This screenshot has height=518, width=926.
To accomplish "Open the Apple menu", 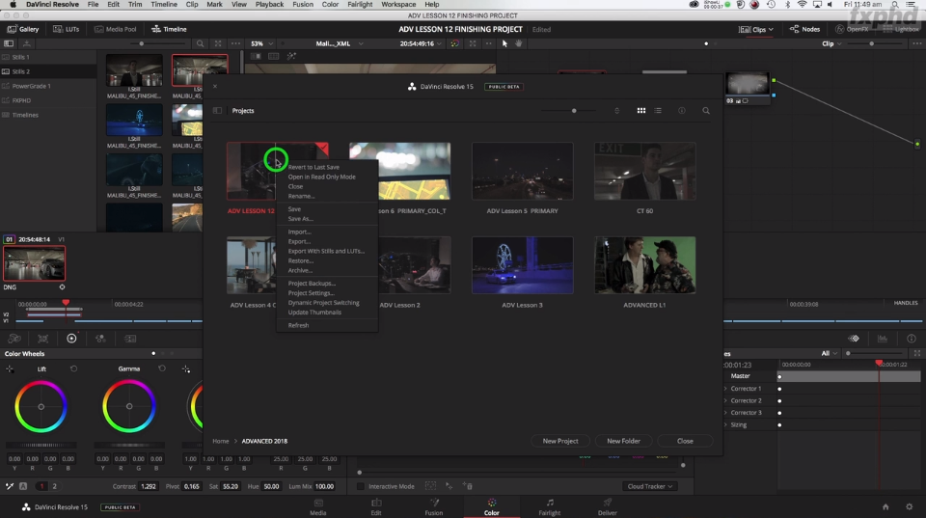I will pos(13,4).
